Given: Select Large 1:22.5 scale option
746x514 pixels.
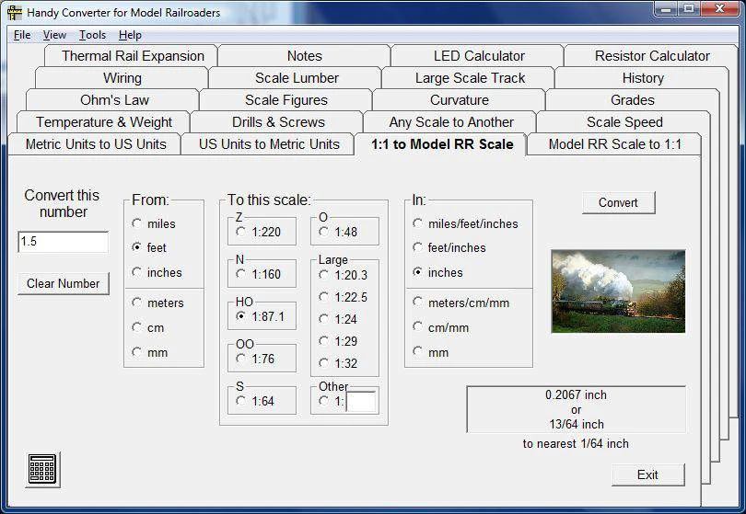Looking at the screenshot, I should [324, 297].
